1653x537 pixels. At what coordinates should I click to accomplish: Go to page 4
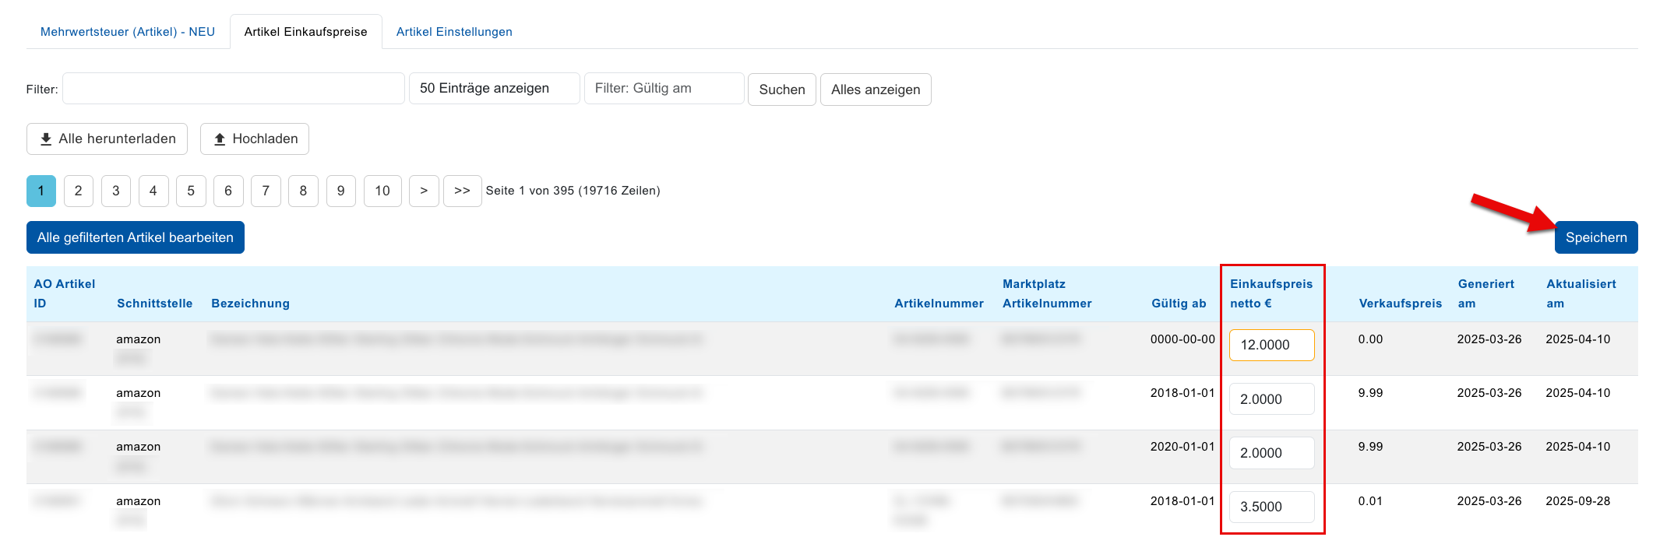coord(153,191)
